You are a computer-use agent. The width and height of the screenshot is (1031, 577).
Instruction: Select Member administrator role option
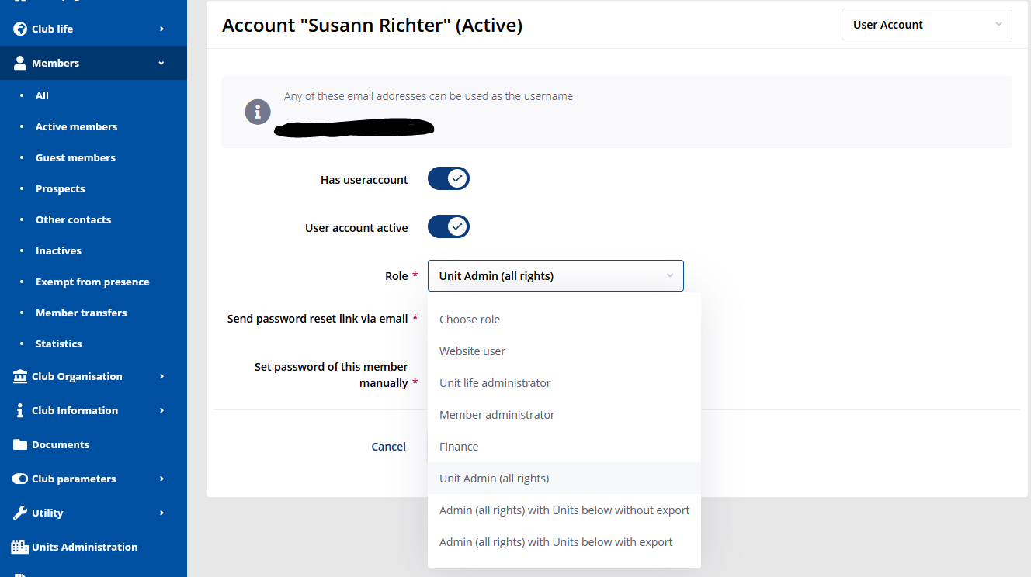tap(497, 415)
